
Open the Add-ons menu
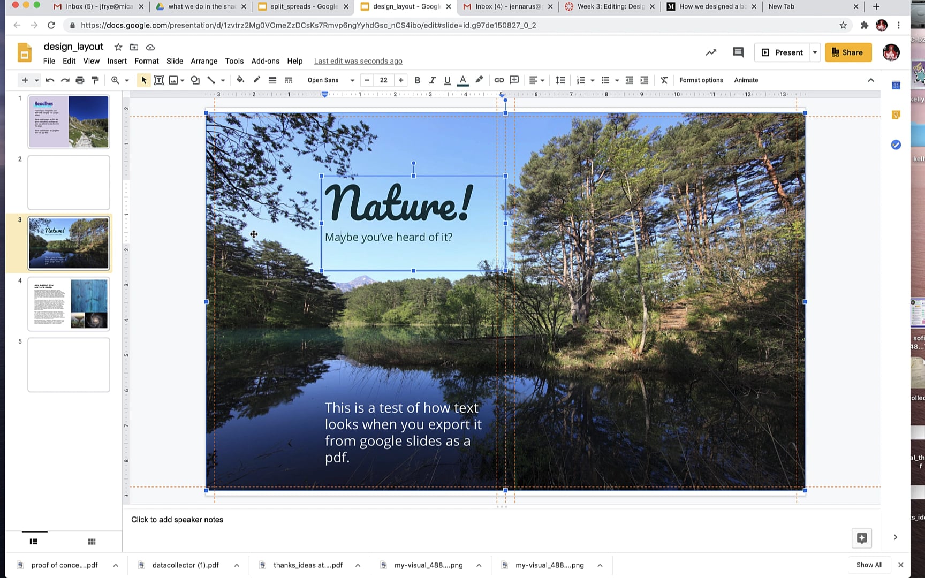[x=266, y=61]
